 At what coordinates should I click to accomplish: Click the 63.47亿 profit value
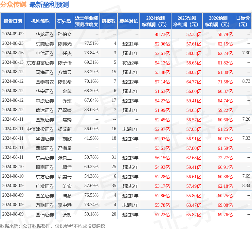click(194, 205)
